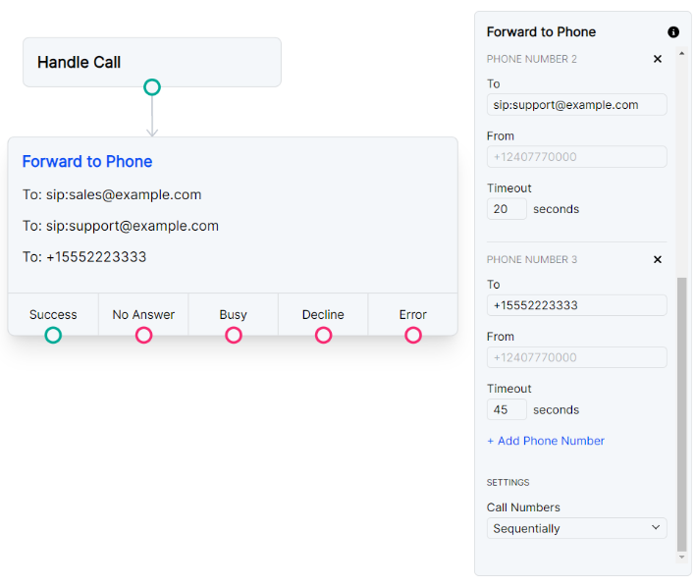Viewport: 695px width, 586px height.
Task: Click the +15552223333 To input field
Action: (x=576, y=305)
